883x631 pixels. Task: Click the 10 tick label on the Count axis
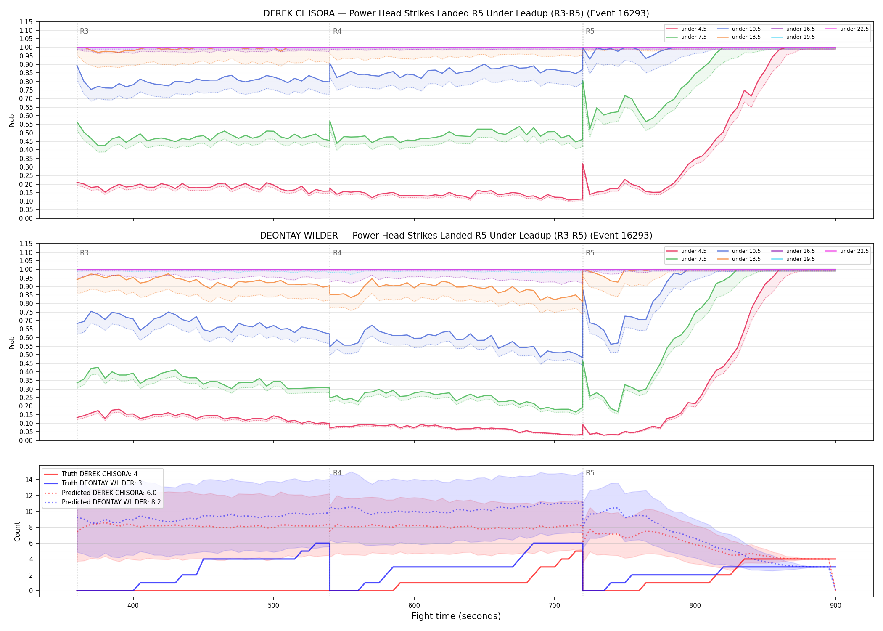coord(29,512)
